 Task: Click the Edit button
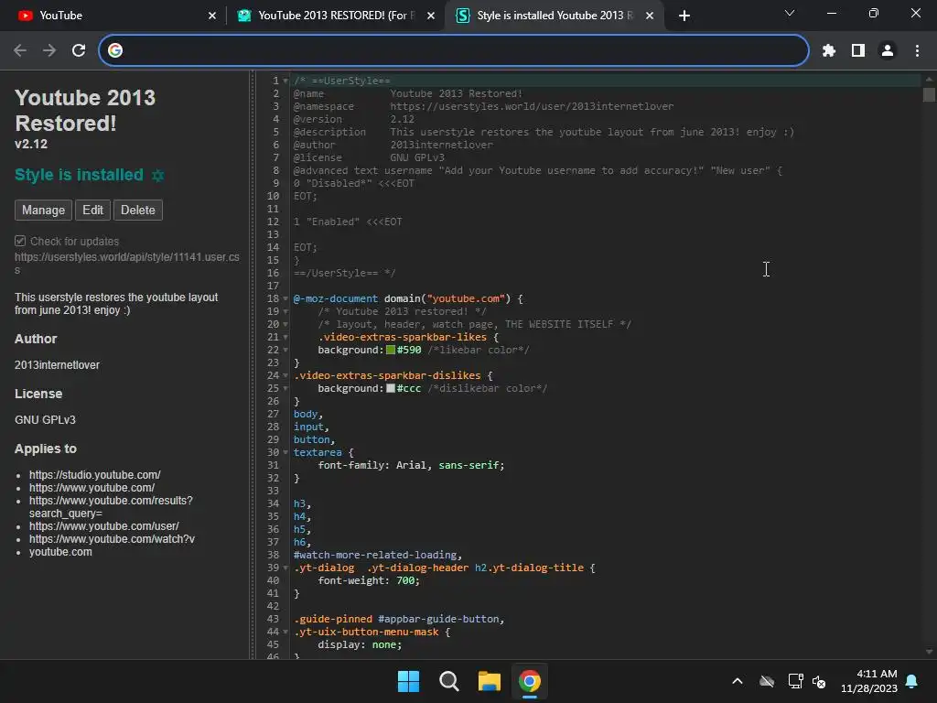click(92, 210)
